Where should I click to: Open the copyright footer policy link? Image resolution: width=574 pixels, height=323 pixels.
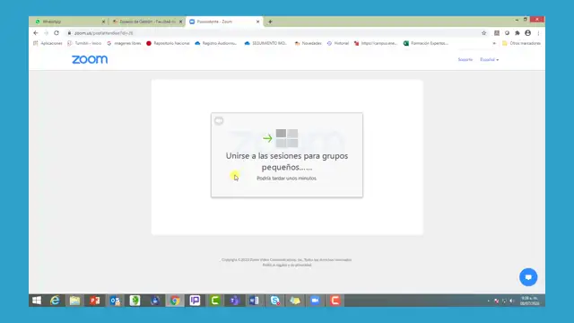[x=287, y=265]
